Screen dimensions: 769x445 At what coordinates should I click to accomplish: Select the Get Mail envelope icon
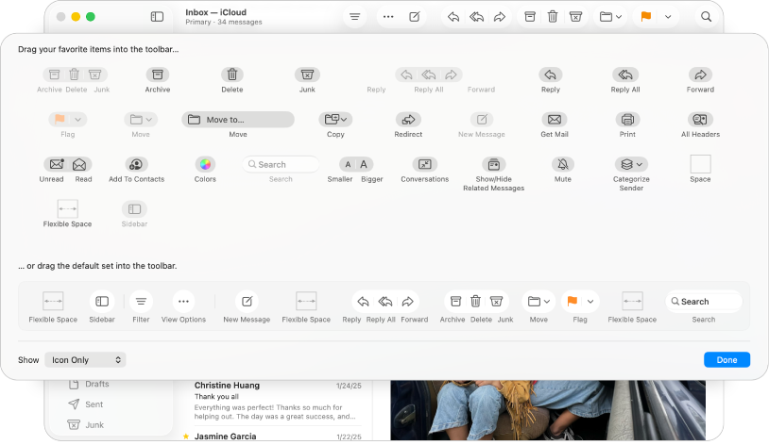pos(554,120)
